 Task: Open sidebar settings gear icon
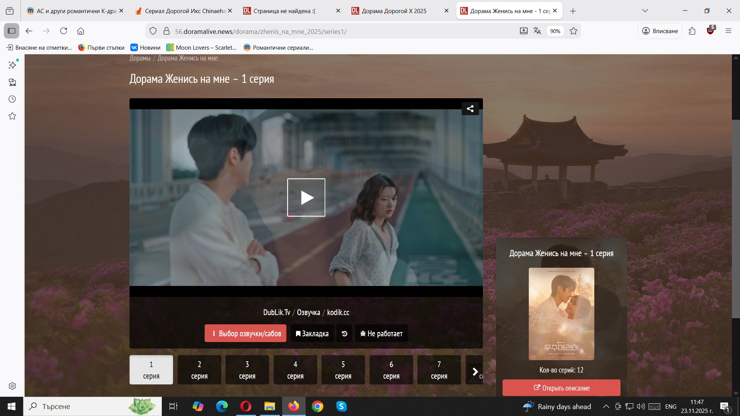[12, 386]
